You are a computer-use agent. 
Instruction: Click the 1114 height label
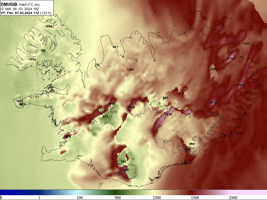point(33,59)
